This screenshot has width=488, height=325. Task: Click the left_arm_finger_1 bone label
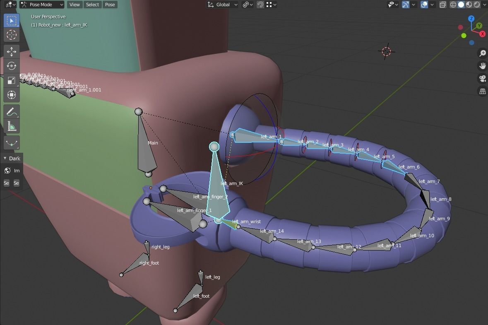194,210
